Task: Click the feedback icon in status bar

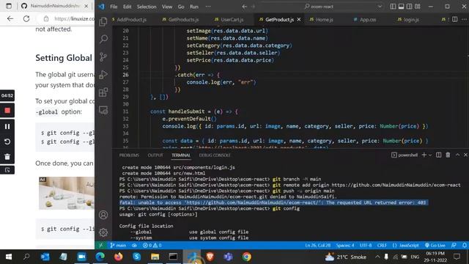Action: click(x=454, y=245)
